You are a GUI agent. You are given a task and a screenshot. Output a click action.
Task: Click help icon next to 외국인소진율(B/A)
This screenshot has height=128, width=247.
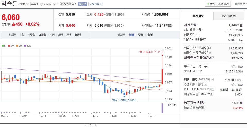coord(213,58)
